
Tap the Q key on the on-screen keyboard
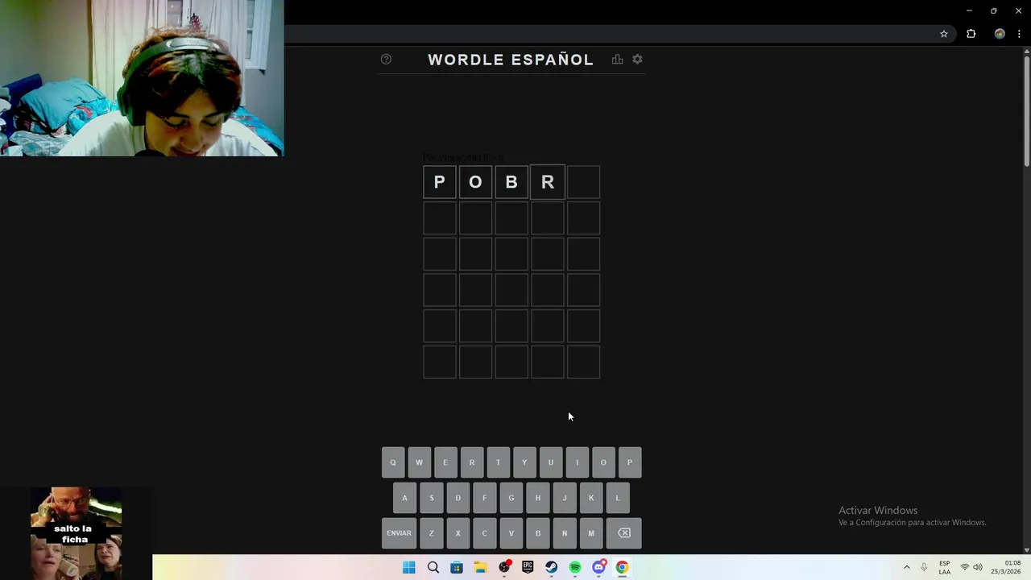pos(393,462)
